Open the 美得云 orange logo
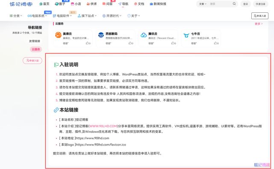This screenshot has height=169, width=274. pyautogui.click(x=58, y=35)
